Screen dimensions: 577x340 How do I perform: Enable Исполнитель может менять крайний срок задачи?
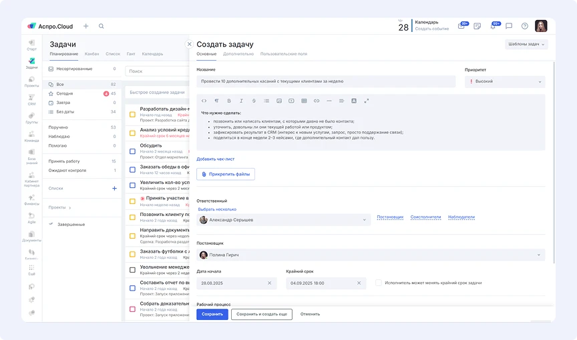pos(378,283)
